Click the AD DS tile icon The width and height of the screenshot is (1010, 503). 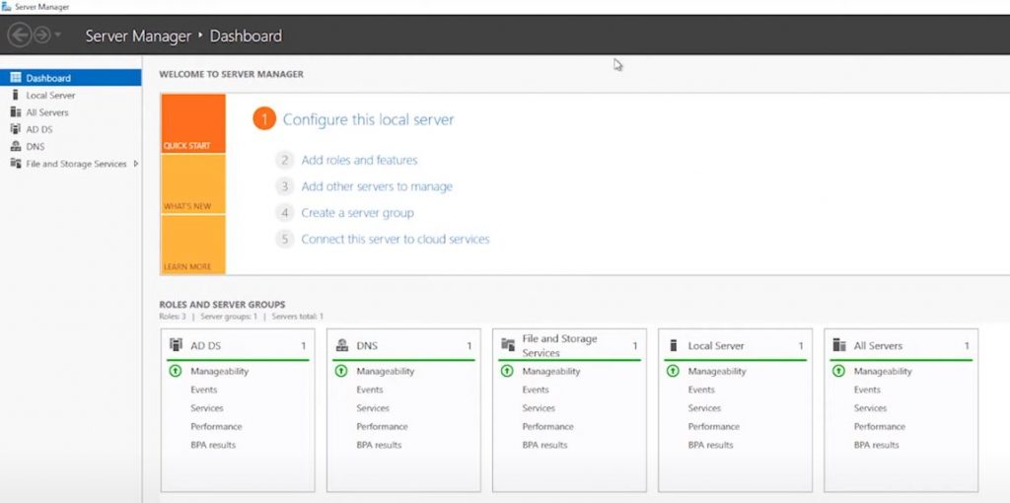click(x=176, y=345)
